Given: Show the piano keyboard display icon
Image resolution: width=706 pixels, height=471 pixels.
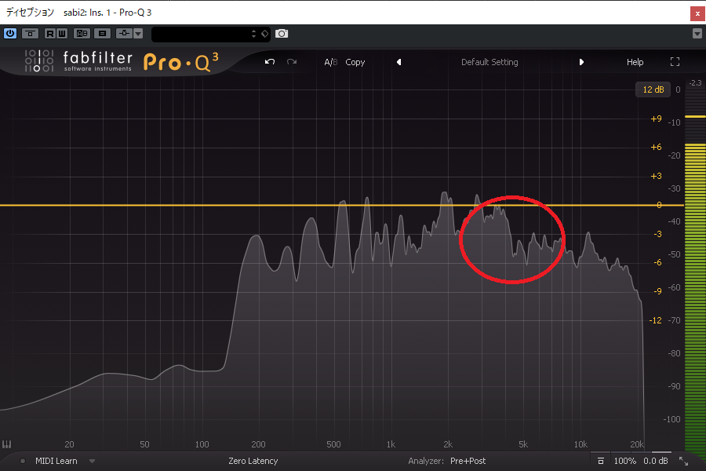Looking at the screenshot, I should point(6,444).
